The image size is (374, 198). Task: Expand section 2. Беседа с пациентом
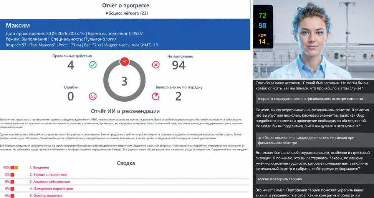tap(48, 175)
